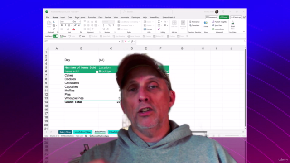This screenshot has width=290, height=163.
Task: Switch to the Page Layout tab
Action: (x=80, y=17)
